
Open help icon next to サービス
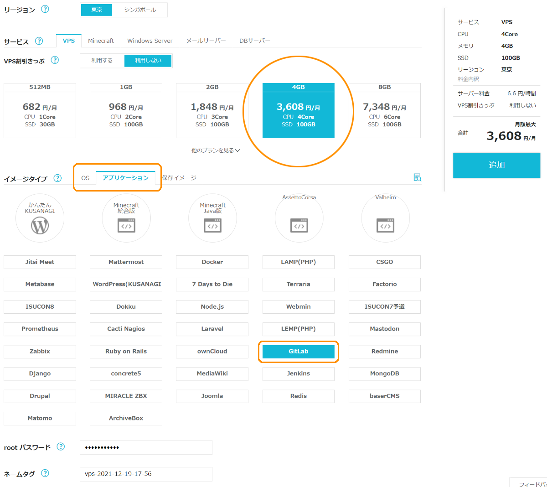pyautogui.click(x=39, y=41)
